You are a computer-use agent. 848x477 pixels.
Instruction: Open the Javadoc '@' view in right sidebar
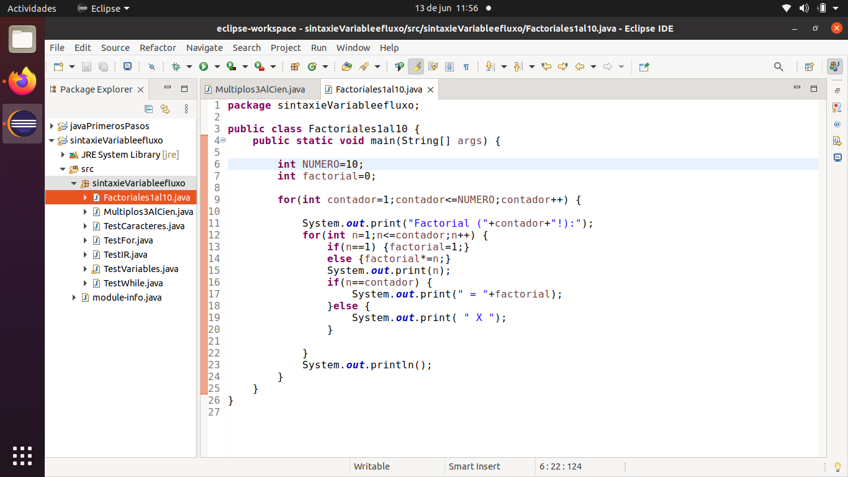pos(837,124)
